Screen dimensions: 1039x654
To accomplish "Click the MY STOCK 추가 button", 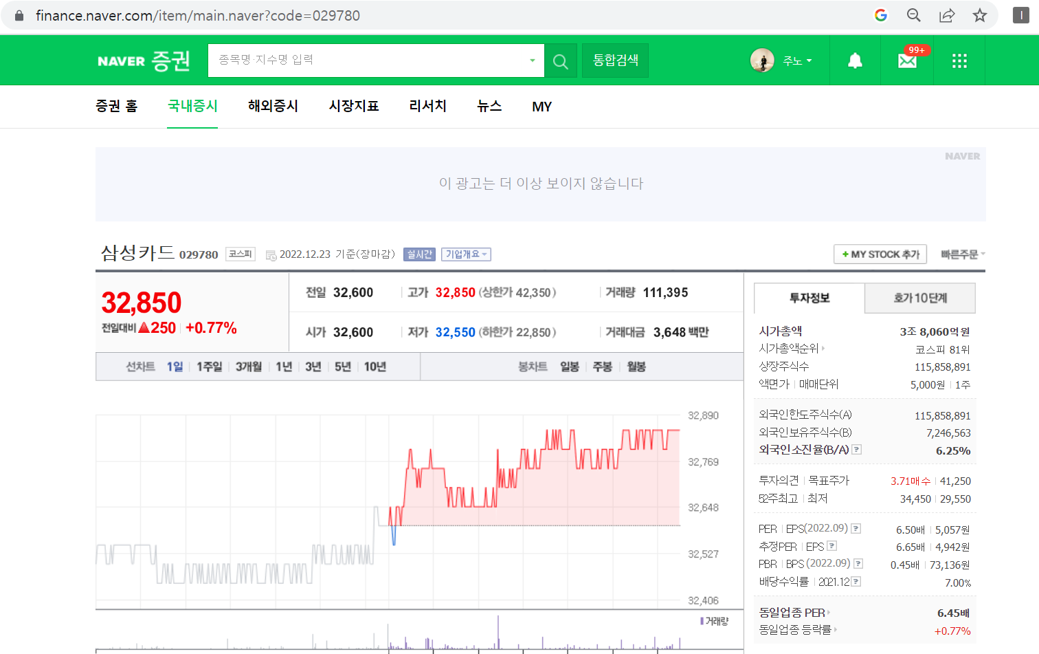I will tap(880, 254).
